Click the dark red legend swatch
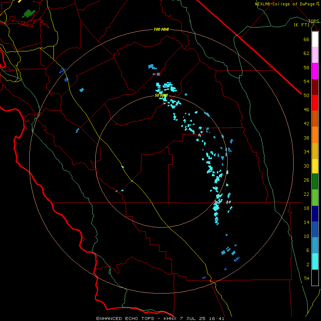 (x=315, y=87)
